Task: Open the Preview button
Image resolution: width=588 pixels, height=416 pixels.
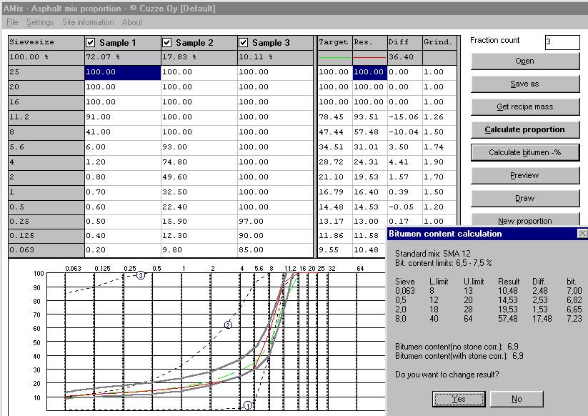Action: click(x=525, y=176)
